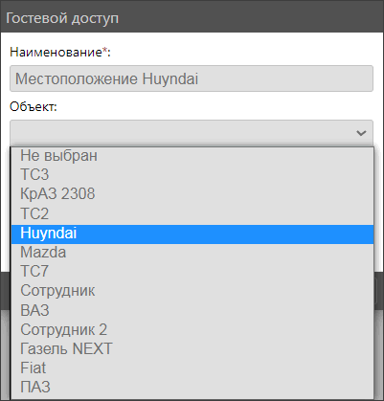Select "Не выбран" option in list
Viewport: 384px width, 401px height.
point(192,156)
